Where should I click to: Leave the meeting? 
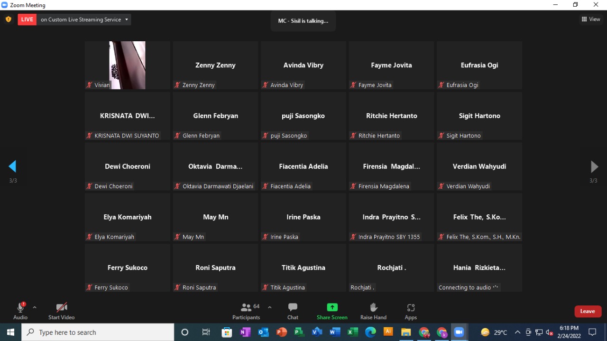coord(588,311)
